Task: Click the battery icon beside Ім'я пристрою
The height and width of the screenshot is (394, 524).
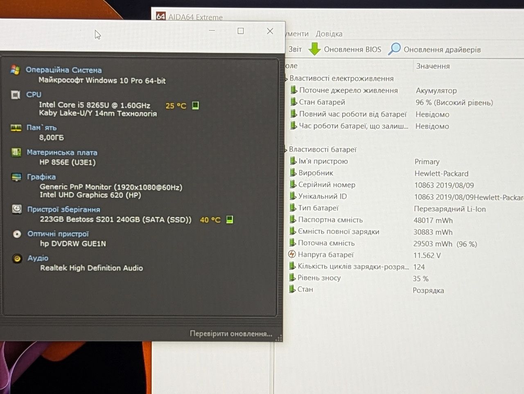Action: 293,161
